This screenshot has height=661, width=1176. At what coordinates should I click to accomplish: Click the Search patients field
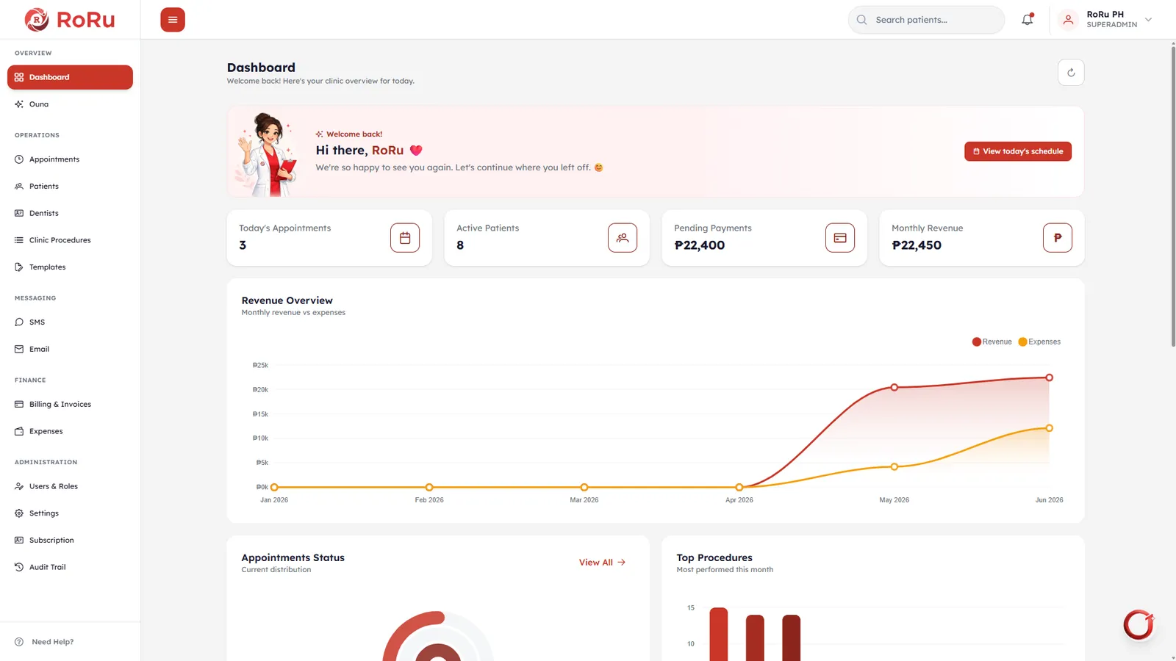click(x=926, y=20)
